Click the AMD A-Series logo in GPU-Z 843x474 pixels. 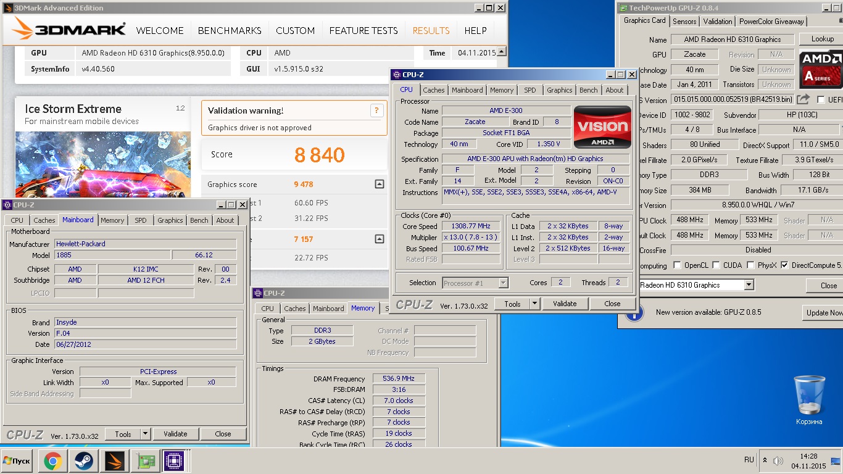coord(821,69)
